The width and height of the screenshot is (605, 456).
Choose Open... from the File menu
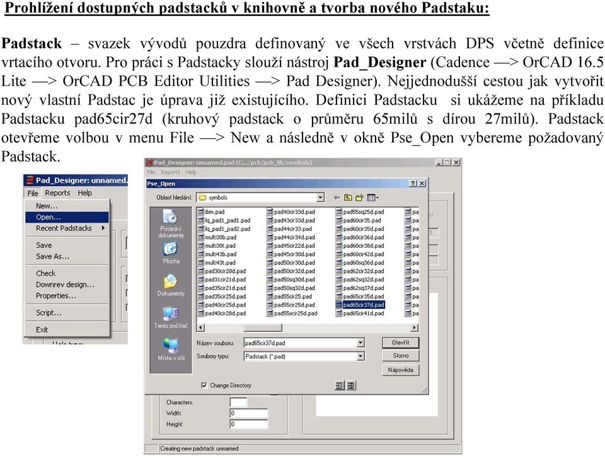67,217
